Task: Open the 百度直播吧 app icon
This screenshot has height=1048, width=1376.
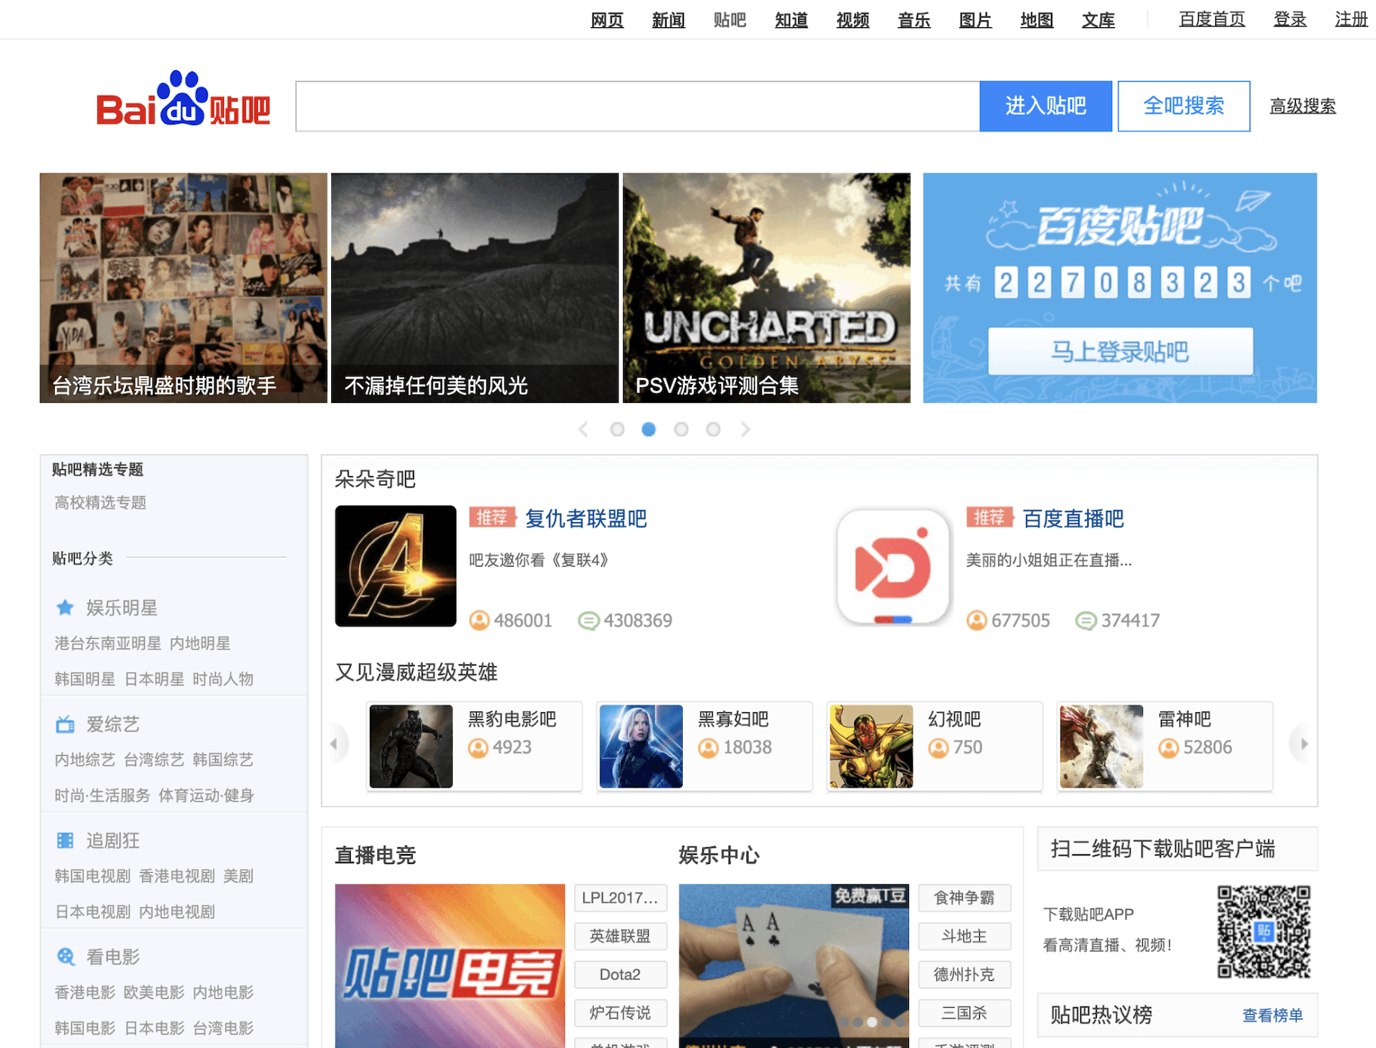Action: tap(893, 566)
